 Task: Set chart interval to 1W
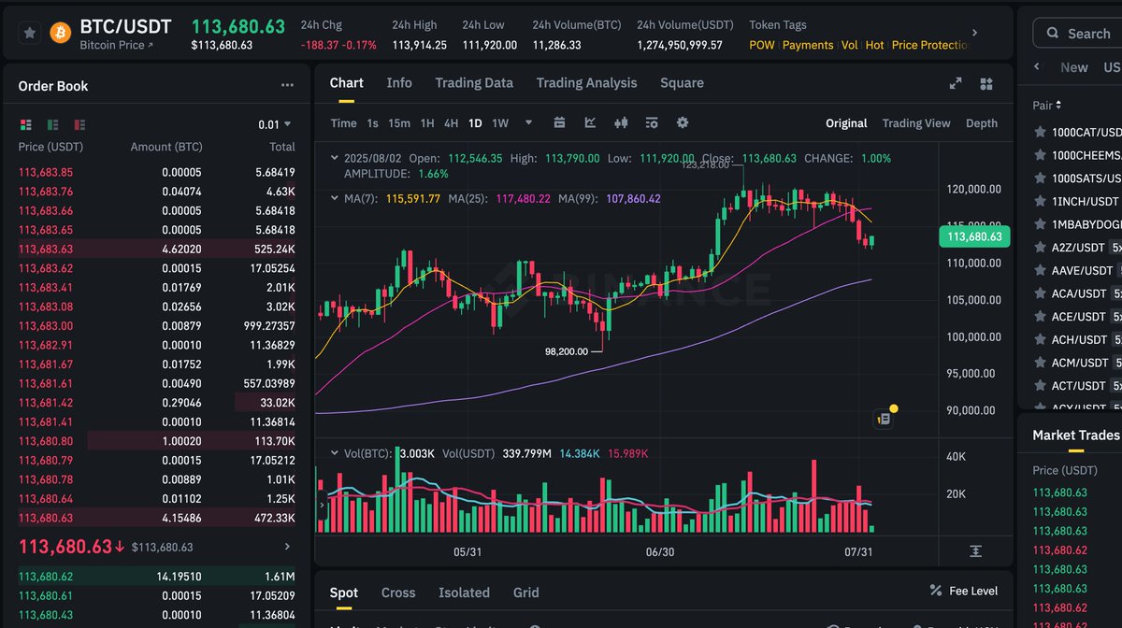500,123
